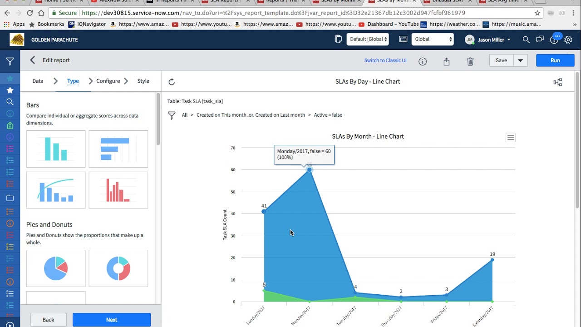Click the Run button

[555, 60]
